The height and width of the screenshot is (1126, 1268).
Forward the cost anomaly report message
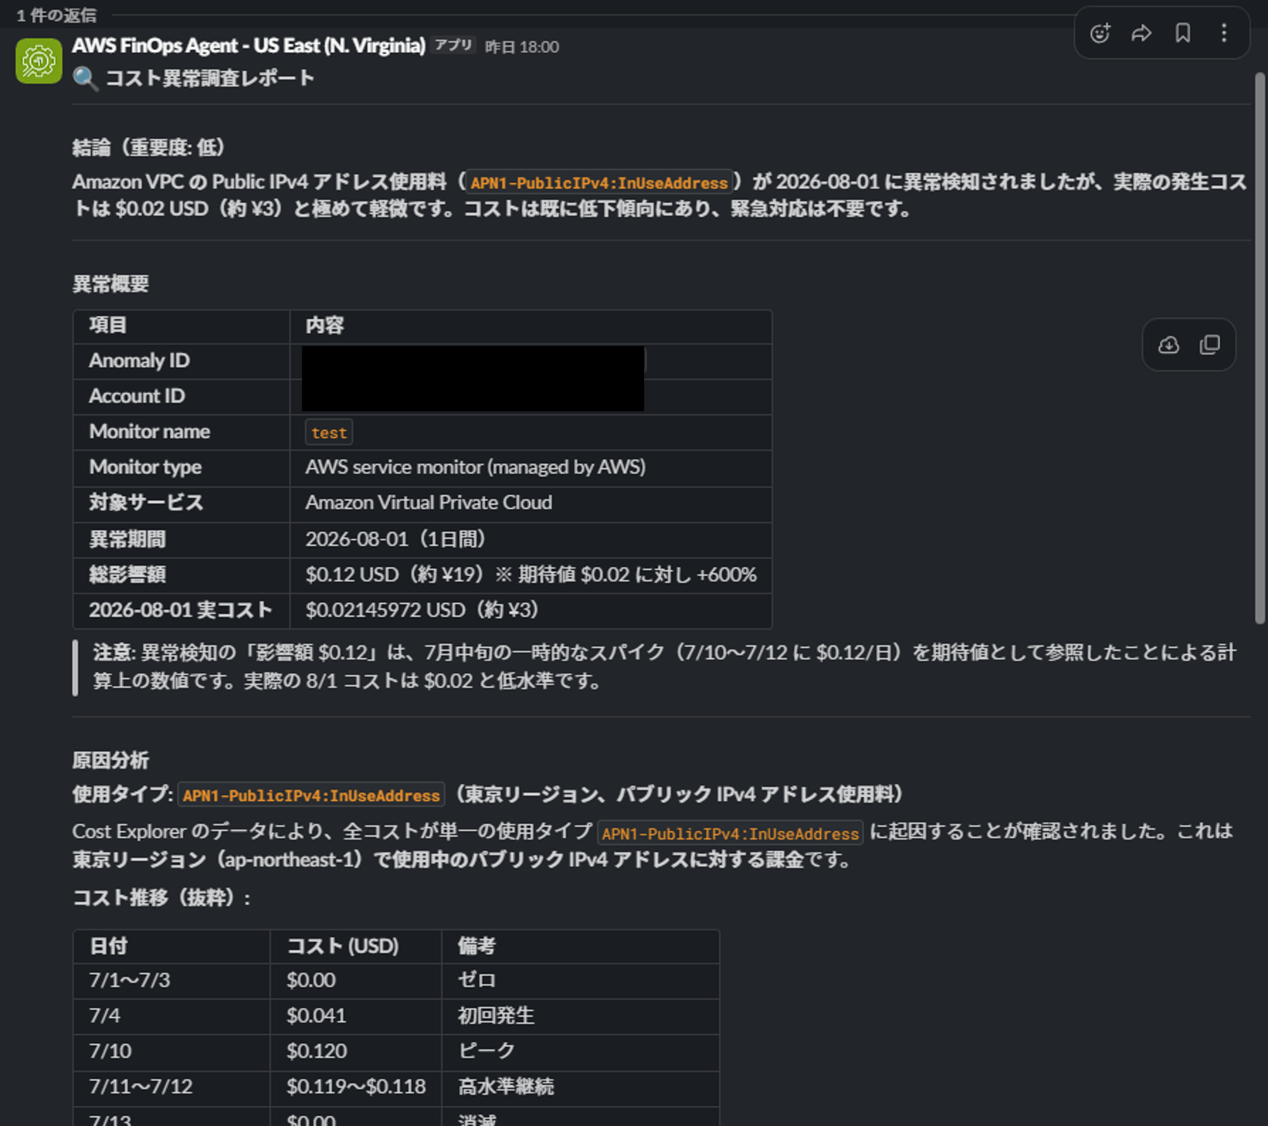point(1141,33)
